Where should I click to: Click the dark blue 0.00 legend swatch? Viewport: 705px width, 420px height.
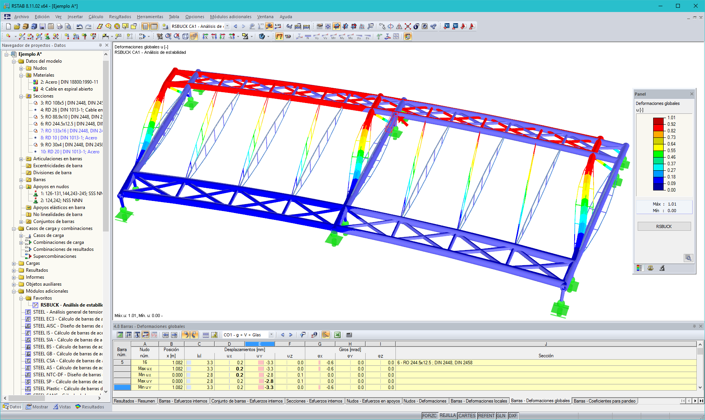[x=659, y=187]
